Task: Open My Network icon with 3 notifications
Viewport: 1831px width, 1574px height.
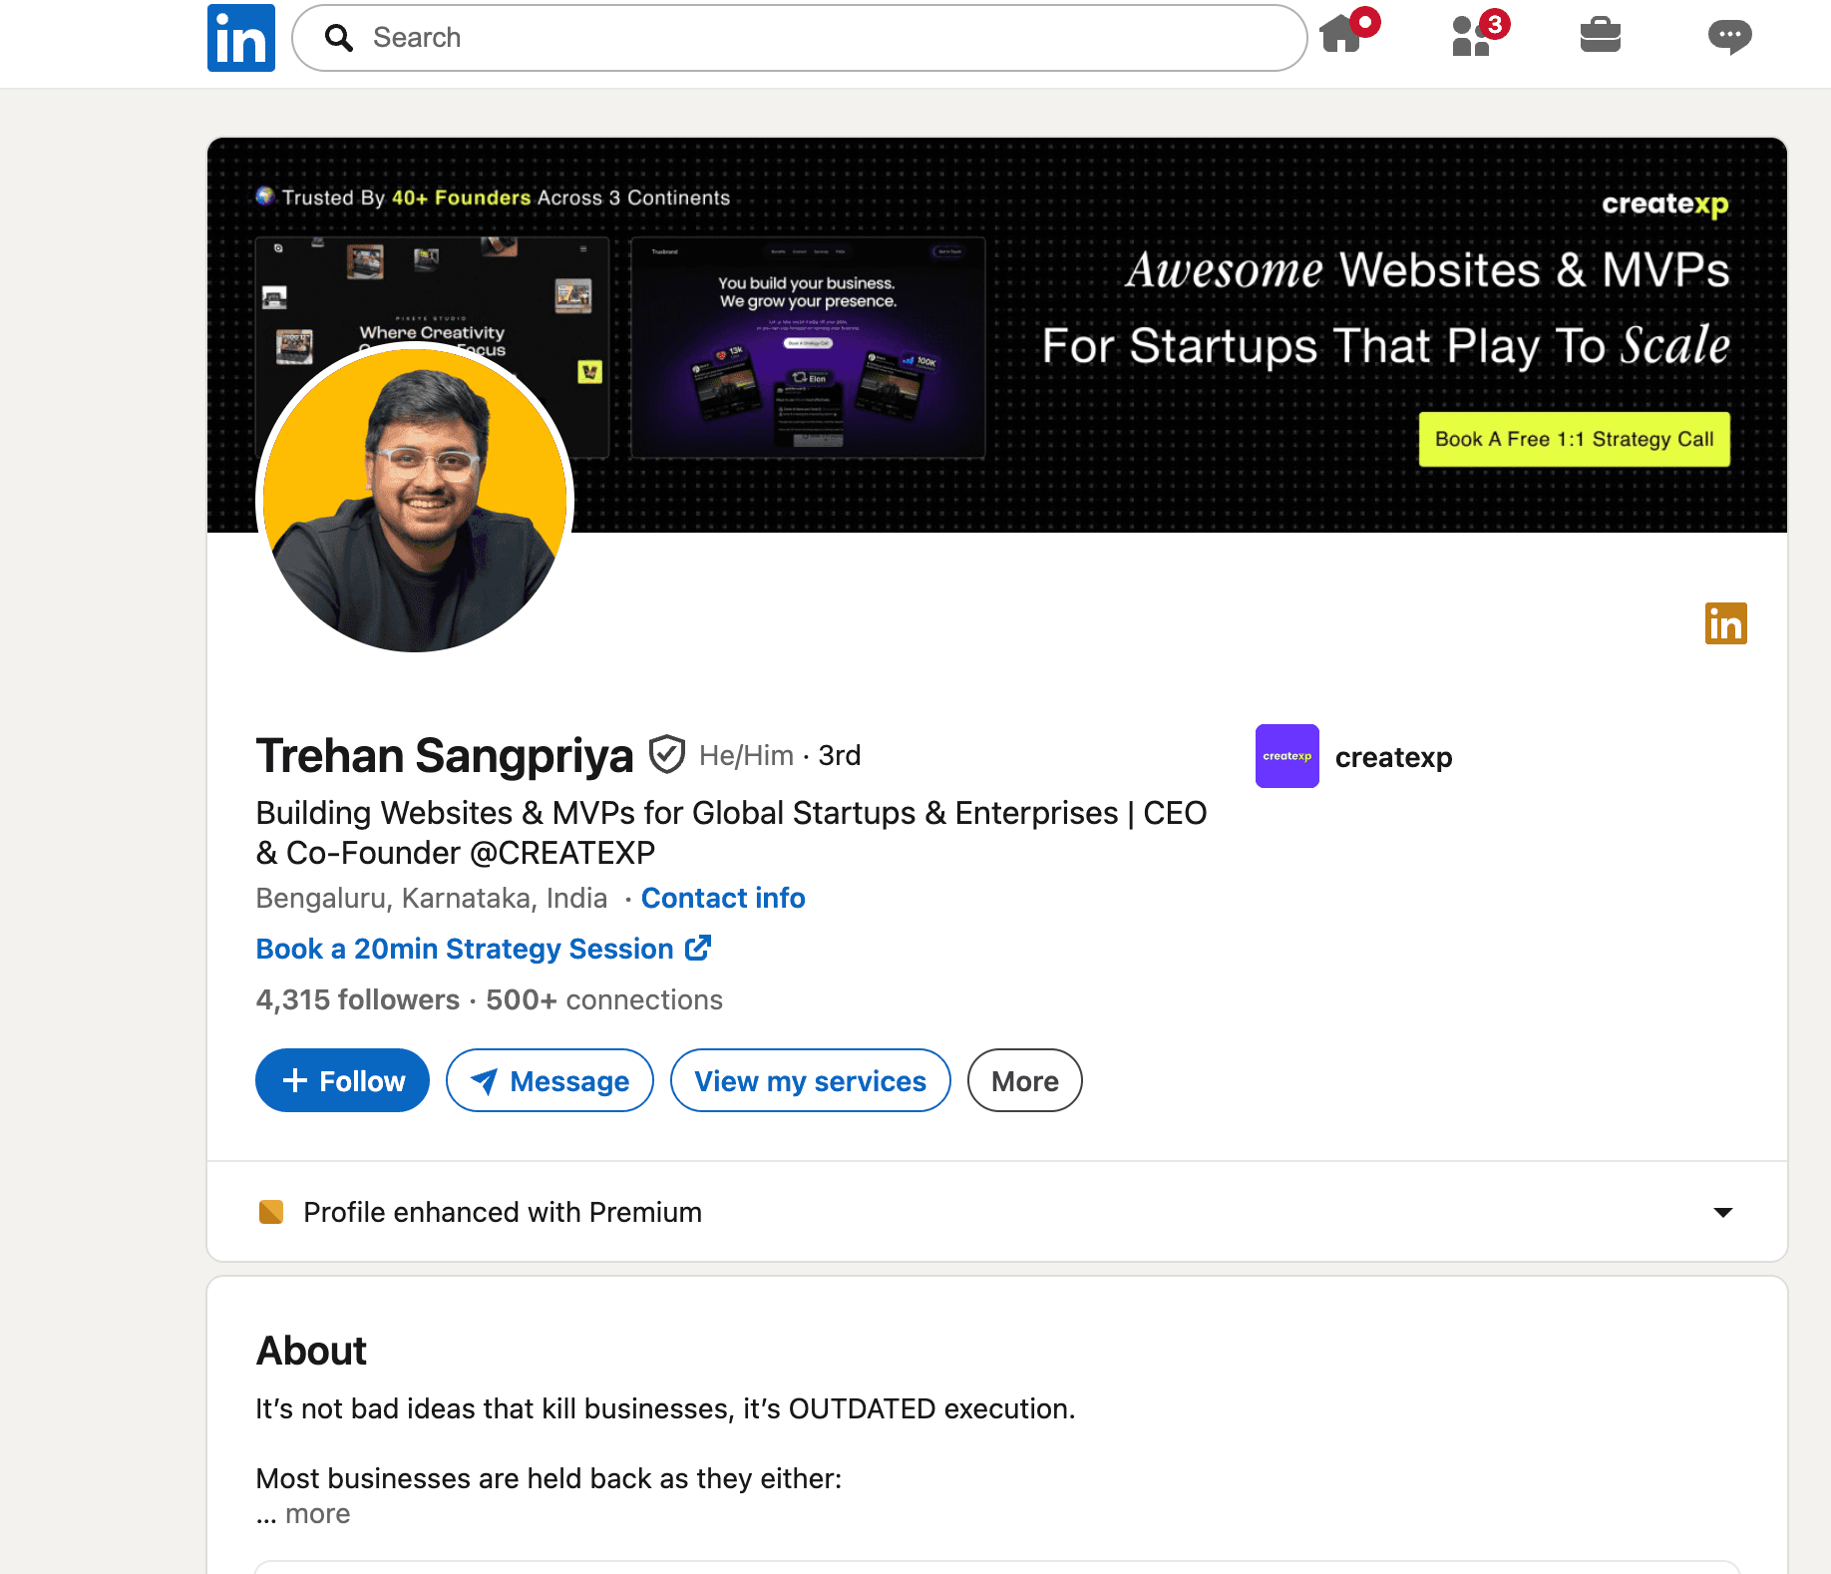Action: [x=1479, y=33]
